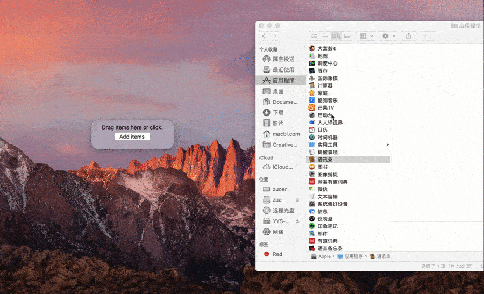Select 有道词典 row in list
The height and width of the screenshot is (294, 484).
[349, 241]
